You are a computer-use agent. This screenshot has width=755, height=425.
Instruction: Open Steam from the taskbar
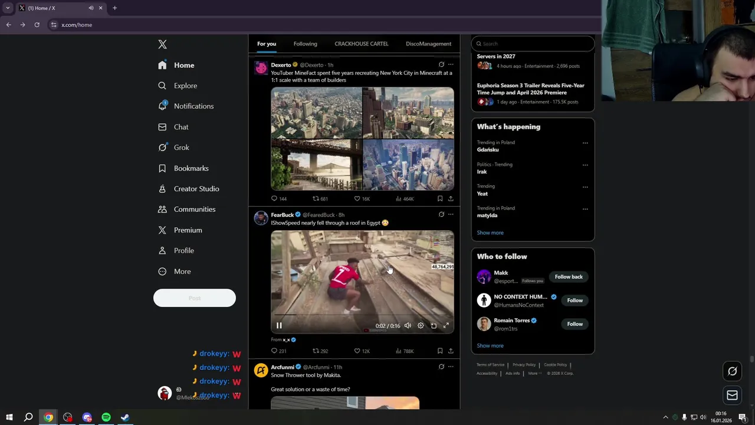click(x=125, y=417)
